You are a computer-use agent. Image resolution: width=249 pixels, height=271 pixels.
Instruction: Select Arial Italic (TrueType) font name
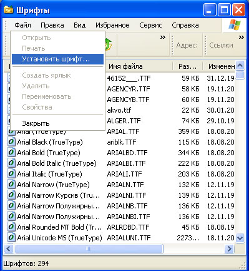point(50,174)
